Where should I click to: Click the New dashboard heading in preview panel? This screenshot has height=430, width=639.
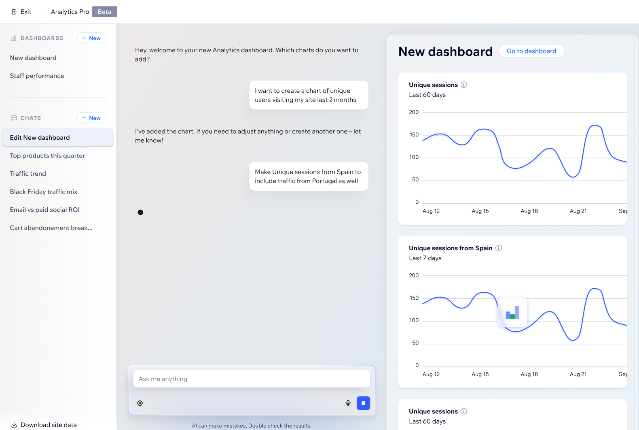[445, 51]
